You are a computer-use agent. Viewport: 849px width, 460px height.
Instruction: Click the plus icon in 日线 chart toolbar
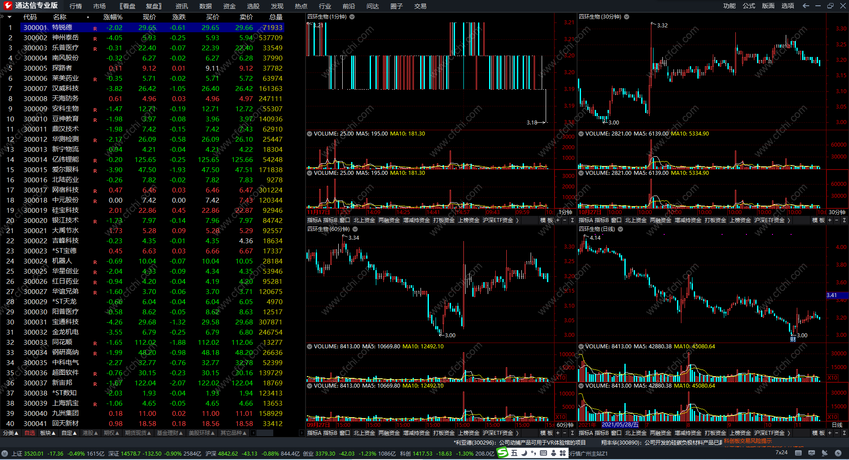[830, 433]
